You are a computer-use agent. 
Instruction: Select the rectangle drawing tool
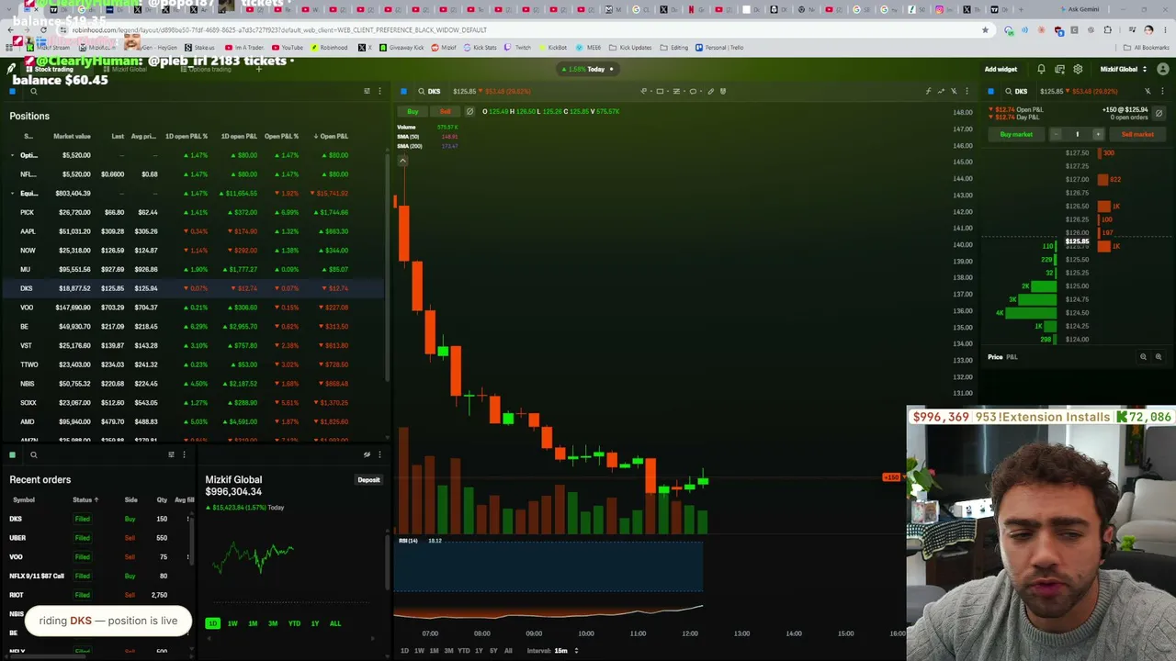pyautogui.click(x=660, y=91)
